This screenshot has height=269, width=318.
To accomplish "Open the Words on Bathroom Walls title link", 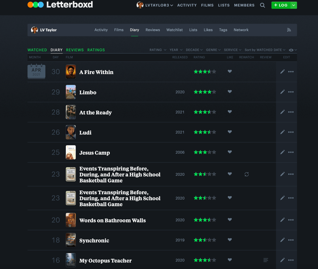I will (x=113, y=220).
